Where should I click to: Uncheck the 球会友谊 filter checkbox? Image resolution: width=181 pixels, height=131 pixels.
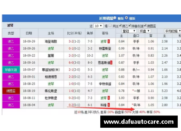[x=130, y=25]
